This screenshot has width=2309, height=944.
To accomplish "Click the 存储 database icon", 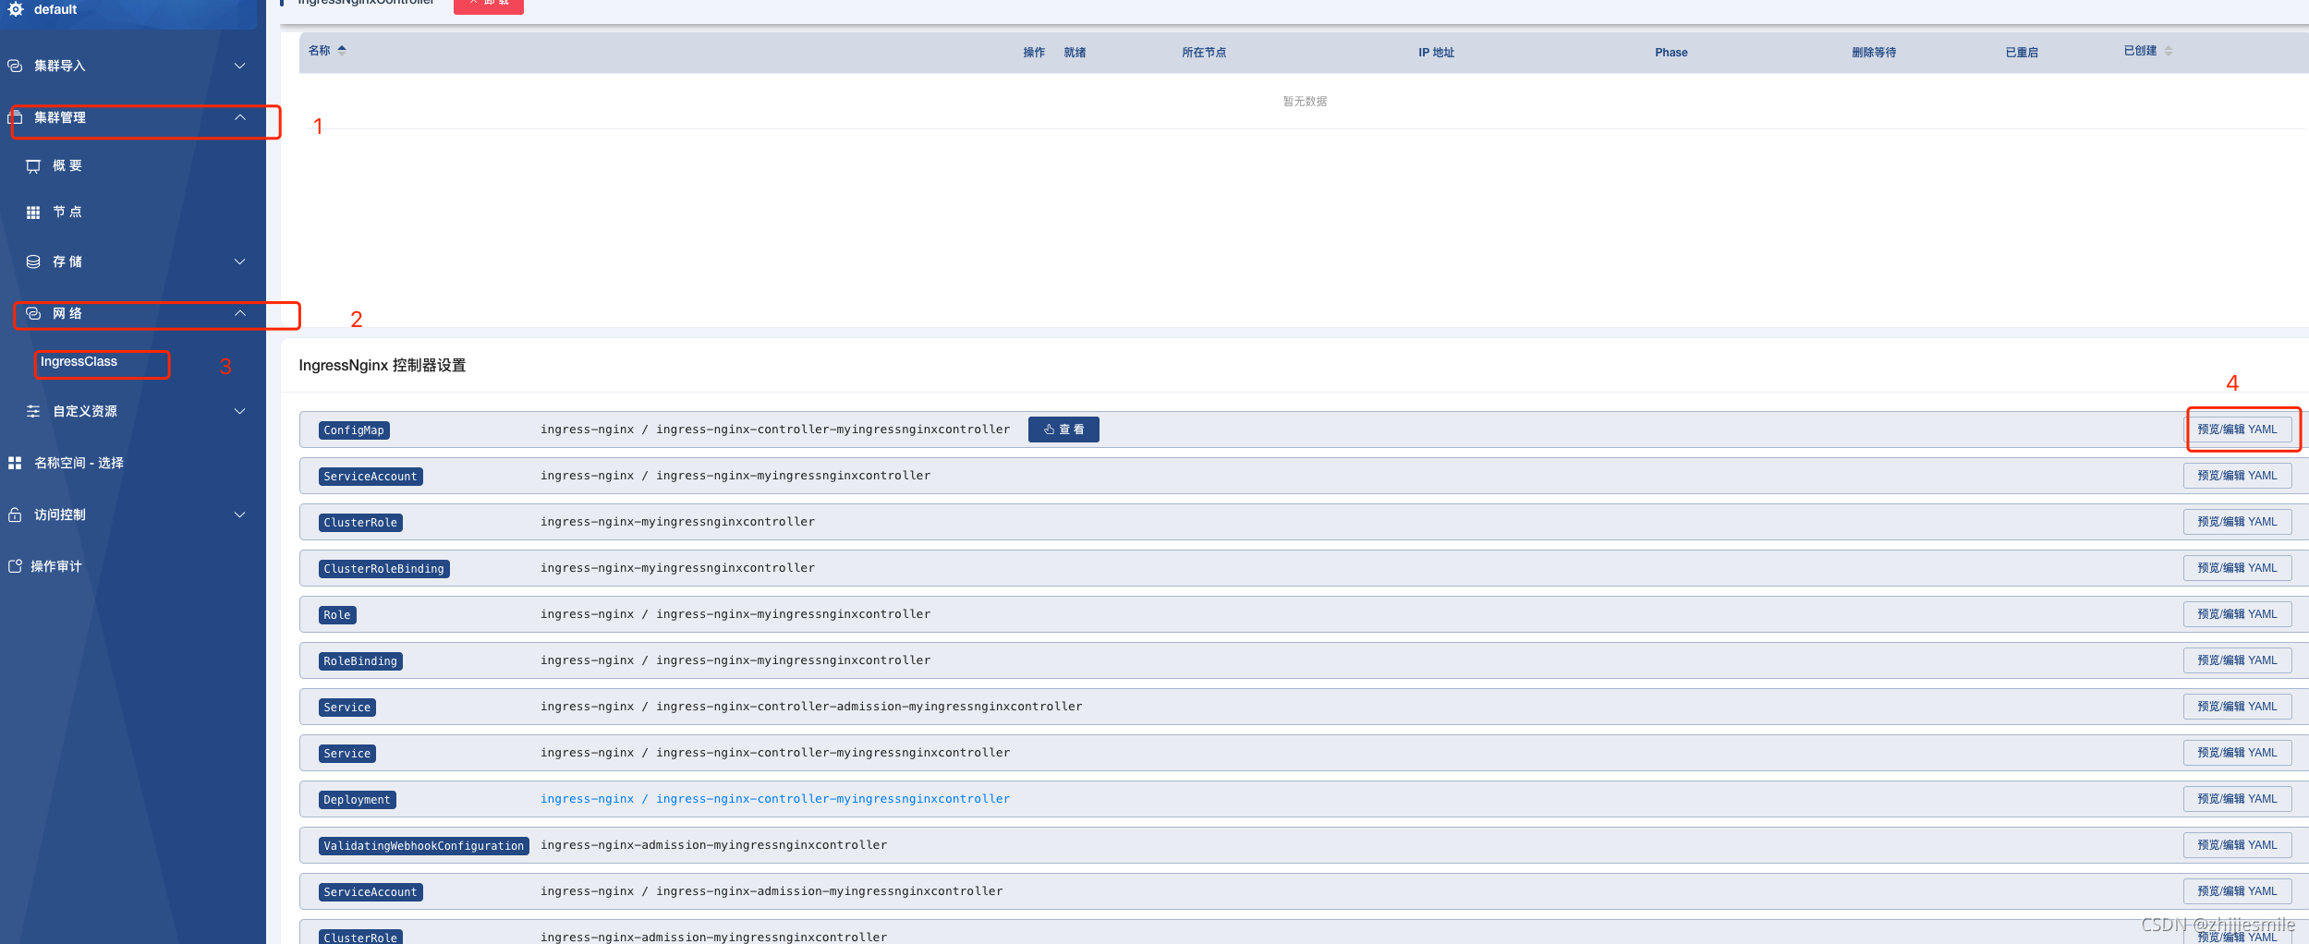I will pyautogui.click(x=33, y=261).
